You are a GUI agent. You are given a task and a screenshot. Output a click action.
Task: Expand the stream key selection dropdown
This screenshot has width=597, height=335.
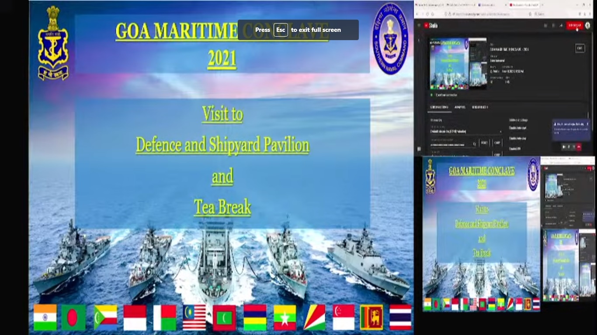[501, 131]
